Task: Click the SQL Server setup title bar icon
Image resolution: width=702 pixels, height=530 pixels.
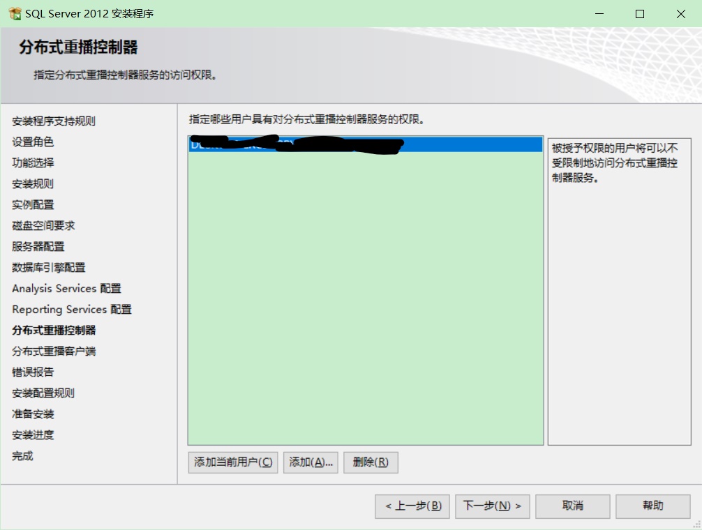Action: [15, 14]
